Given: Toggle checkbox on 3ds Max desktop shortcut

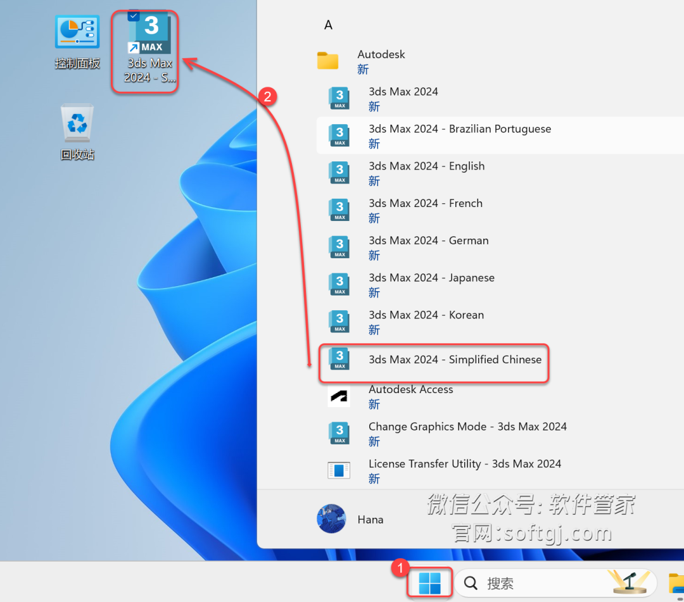Looking at the screenshot, I should (x=134, y=16).
